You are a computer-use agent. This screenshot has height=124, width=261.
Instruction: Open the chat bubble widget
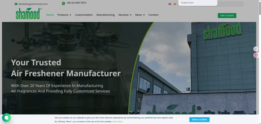(6, 118)
